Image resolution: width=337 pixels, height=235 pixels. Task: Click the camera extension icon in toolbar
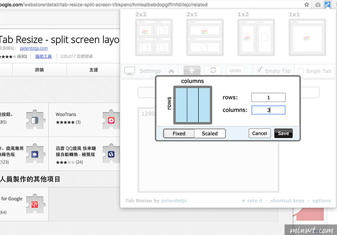318,4
